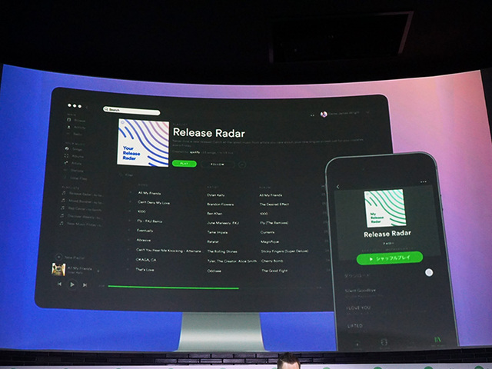
Task: Open Albums under Your Music
Action: pyautogui.click(x=75, y=156)
